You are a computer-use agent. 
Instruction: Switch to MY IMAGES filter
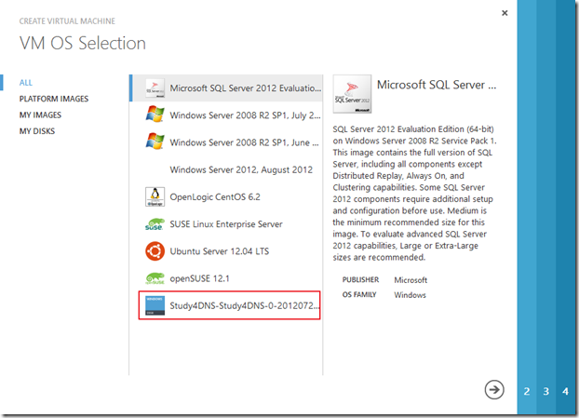[x=40, y=115]
